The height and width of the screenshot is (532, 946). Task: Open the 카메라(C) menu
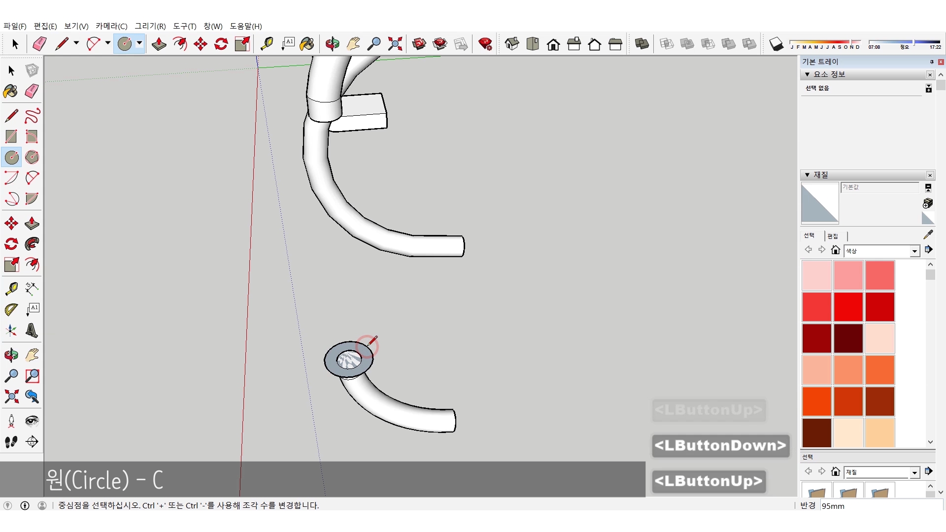(x=111, y=26)
